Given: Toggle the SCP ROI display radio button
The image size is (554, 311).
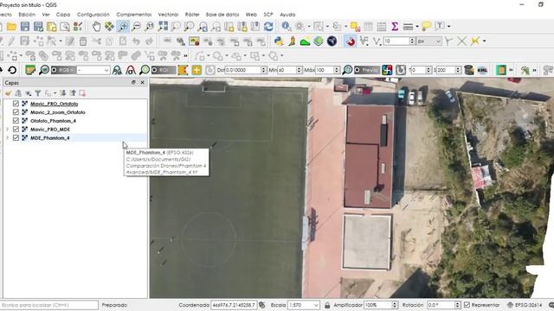Looking at the screenshot, I should [x=154, y=70].
